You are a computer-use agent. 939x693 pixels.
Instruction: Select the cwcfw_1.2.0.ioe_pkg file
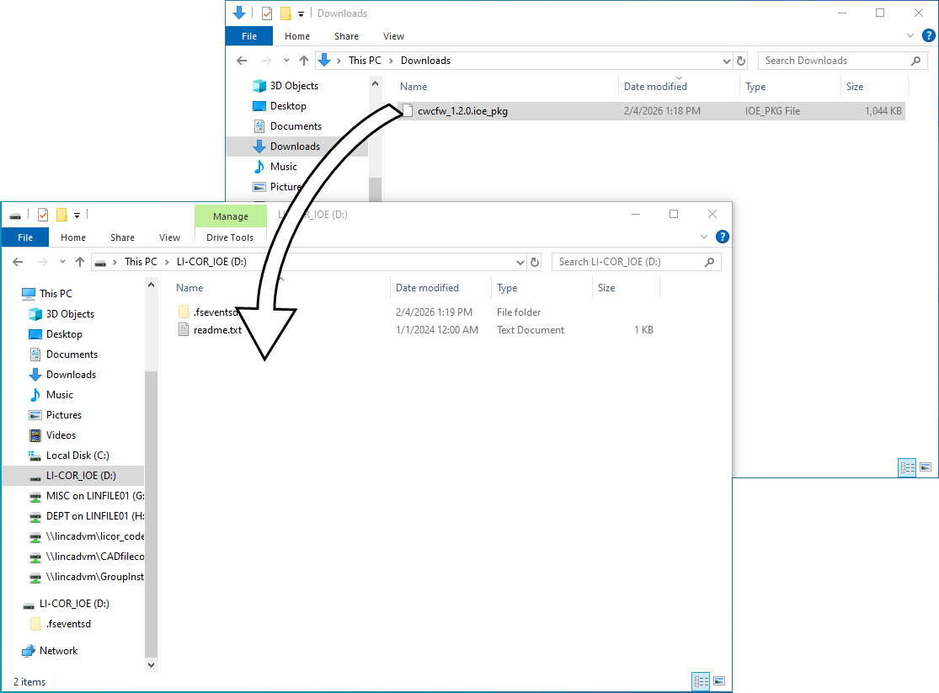[x=462, y=111]
